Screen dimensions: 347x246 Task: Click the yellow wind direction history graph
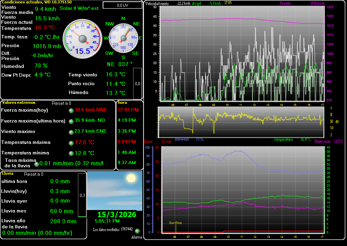pyautogui.click(x=241, y=122)
